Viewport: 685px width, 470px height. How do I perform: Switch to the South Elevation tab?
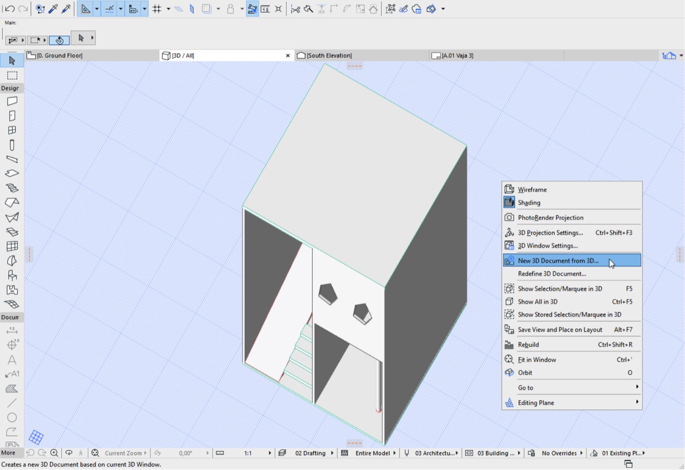pos(361,55)
